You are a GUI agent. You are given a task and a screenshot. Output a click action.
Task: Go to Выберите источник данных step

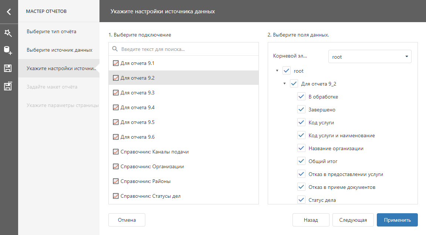pos(59,50)
